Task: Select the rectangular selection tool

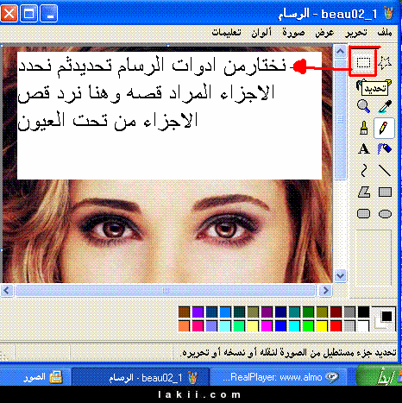Action: click(363, 62)
